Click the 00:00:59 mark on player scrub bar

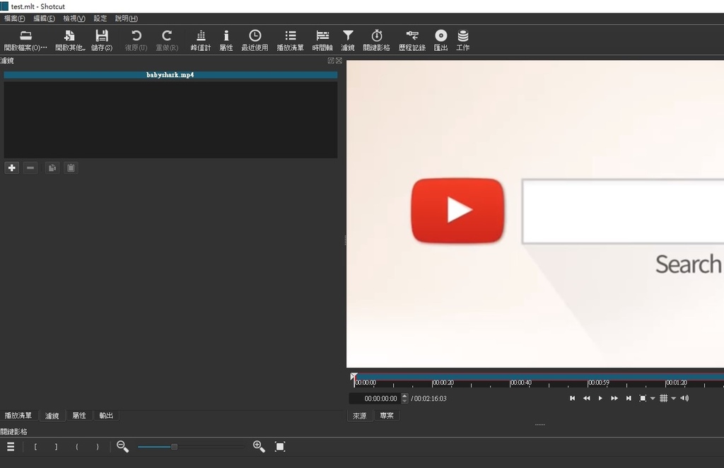click(x=599, y=382)
